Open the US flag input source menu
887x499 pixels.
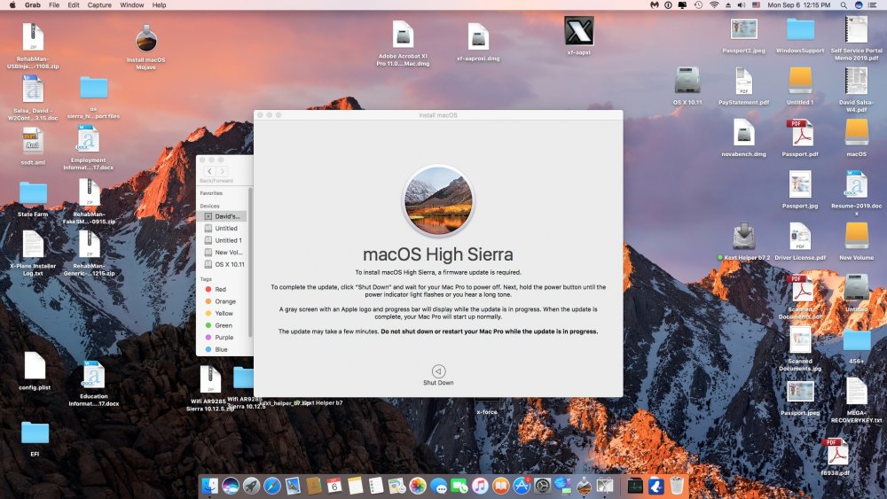point(757,5)
